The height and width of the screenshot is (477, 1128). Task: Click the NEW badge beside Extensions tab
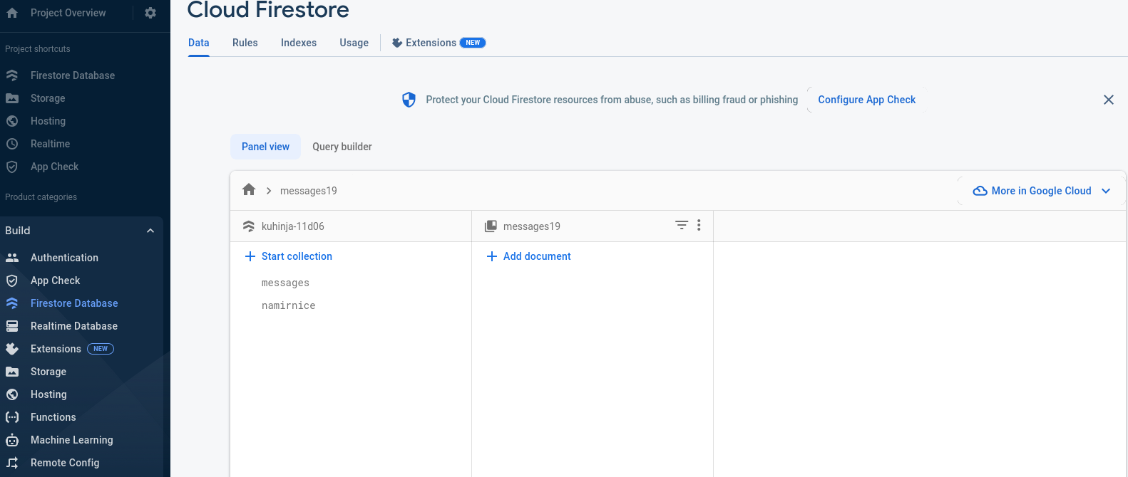(473, 43)
